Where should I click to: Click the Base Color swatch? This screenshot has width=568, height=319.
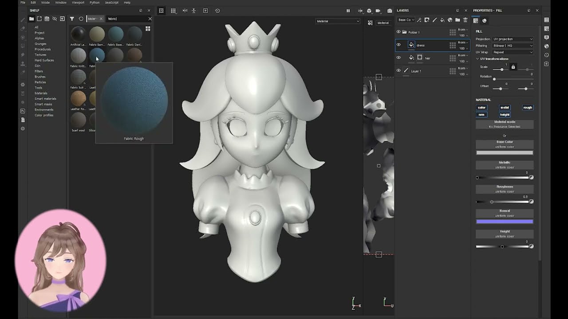pyautogui.click(x=505, y=152)
